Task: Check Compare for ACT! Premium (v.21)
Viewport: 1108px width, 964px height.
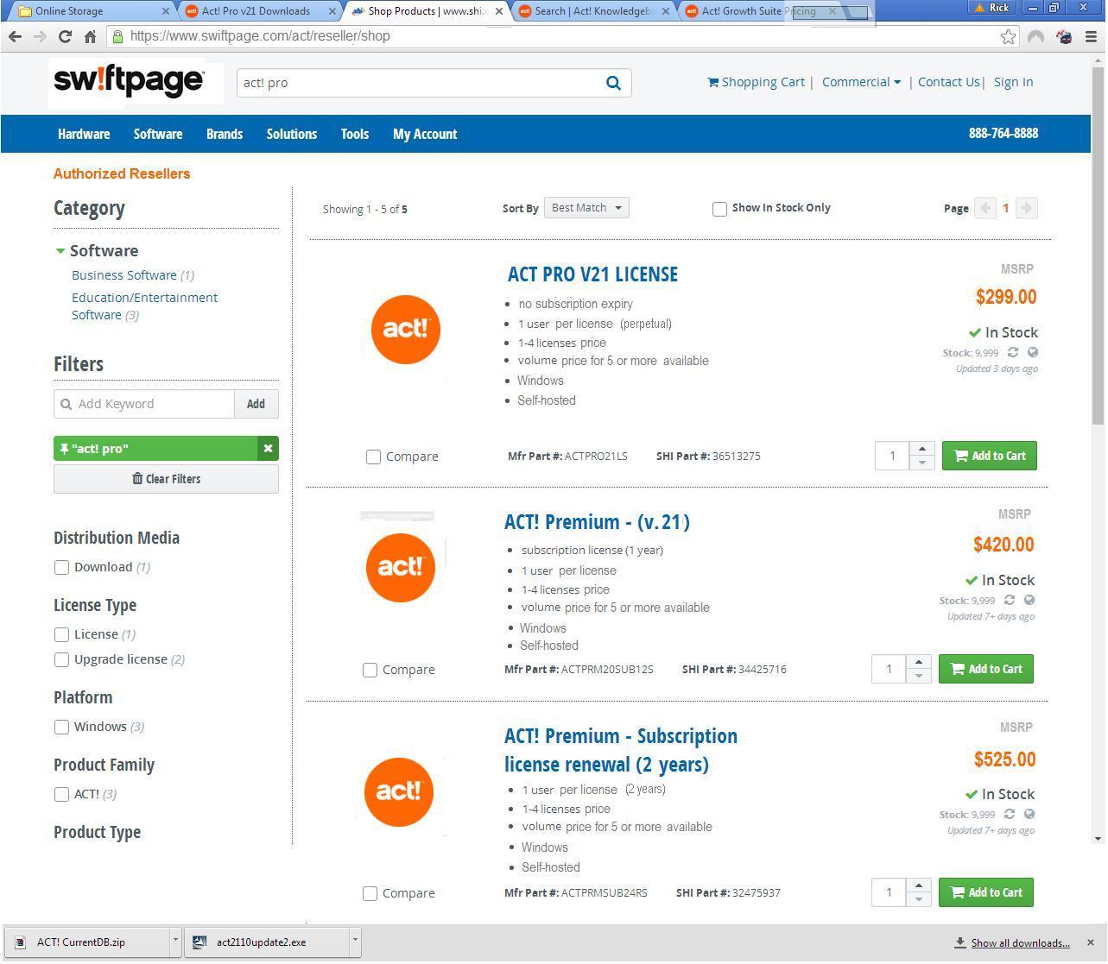Action: pyautogui.click(x=370, y=670)
